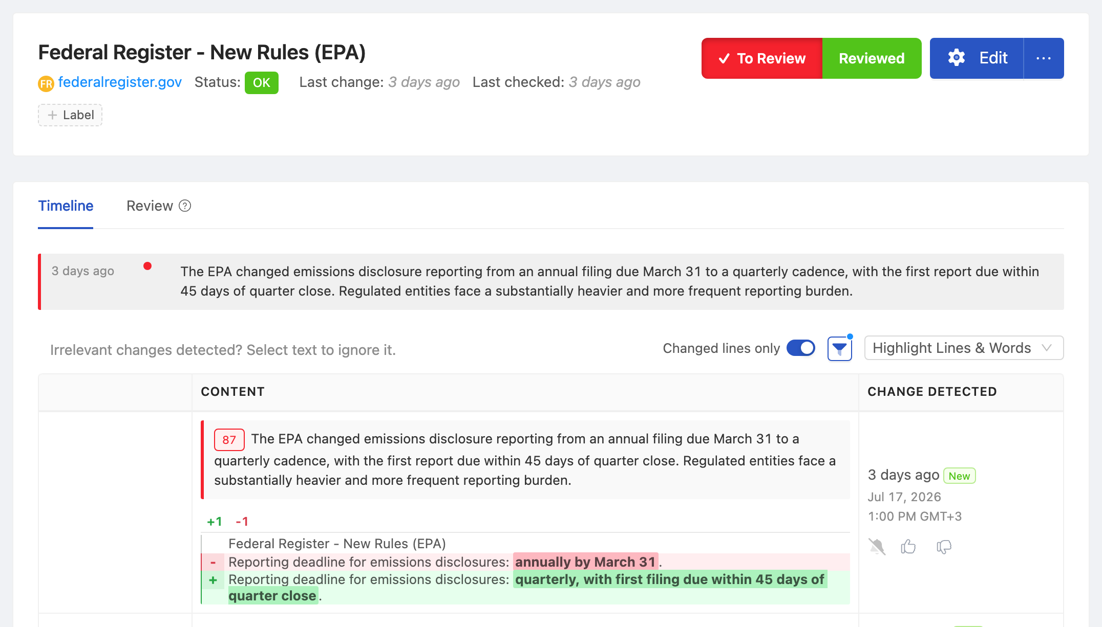Image resolution: width=1102 pixels, height=627 pixels.
Task: Click the +1 additions count
Action: (215, 522)
